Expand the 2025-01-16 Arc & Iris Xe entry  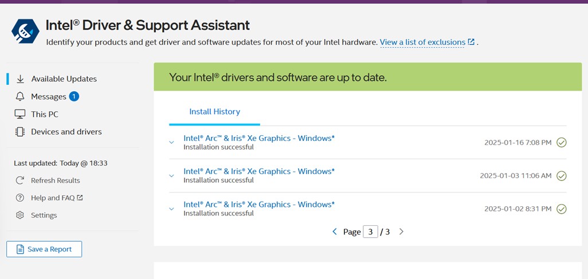(171, 143)
